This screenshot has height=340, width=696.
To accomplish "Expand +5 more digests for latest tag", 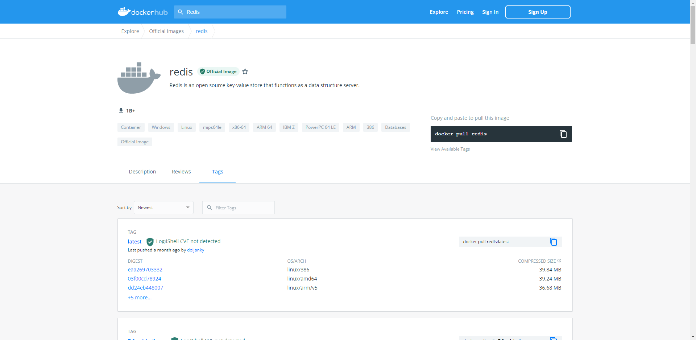I will (x=140, y=297).
